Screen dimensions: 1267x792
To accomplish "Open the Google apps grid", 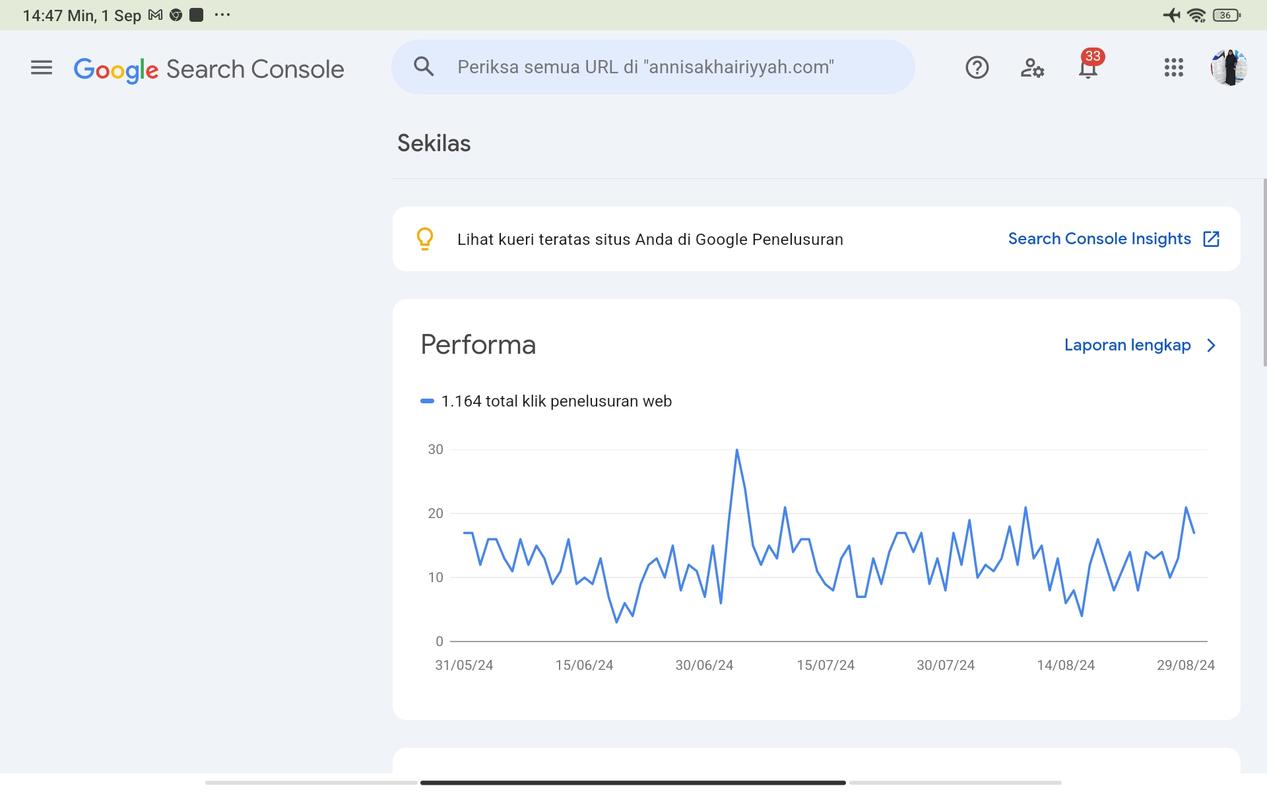I will coord(1173,67).
